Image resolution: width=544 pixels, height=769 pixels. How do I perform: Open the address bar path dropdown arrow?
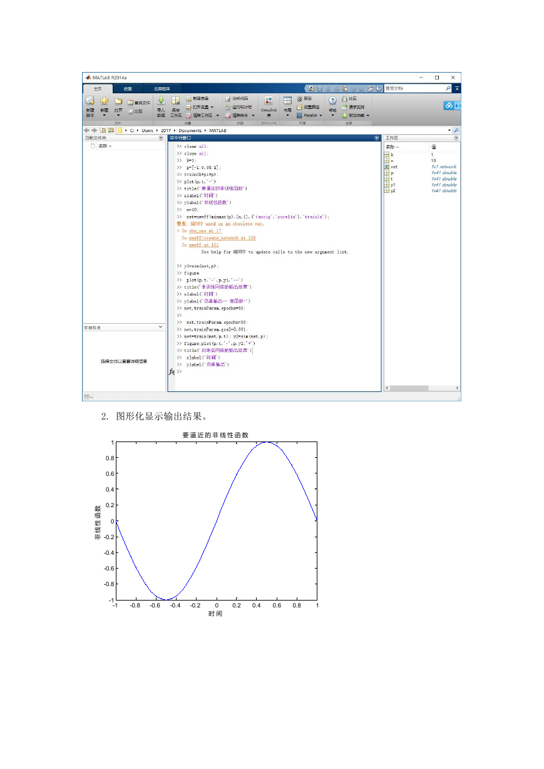coord(449,130)
